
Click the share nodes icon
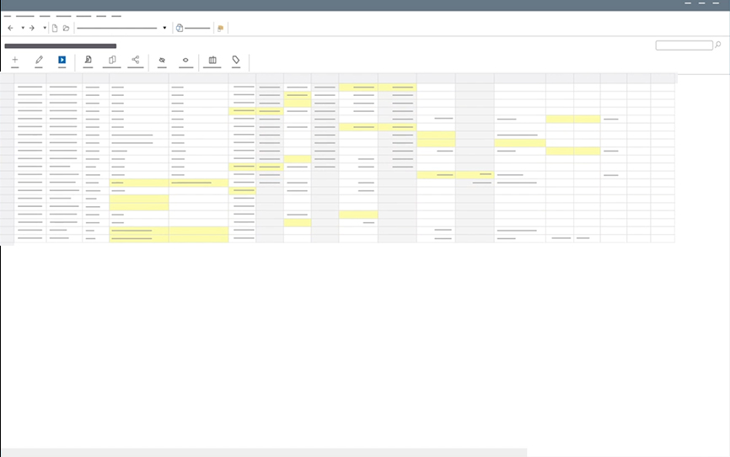(x=136, y=60)
